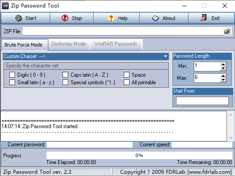Screen dimensions: 235x176
Task: Enable the Caps latin (A-Z) checkbox
Action: coord(65,74)
